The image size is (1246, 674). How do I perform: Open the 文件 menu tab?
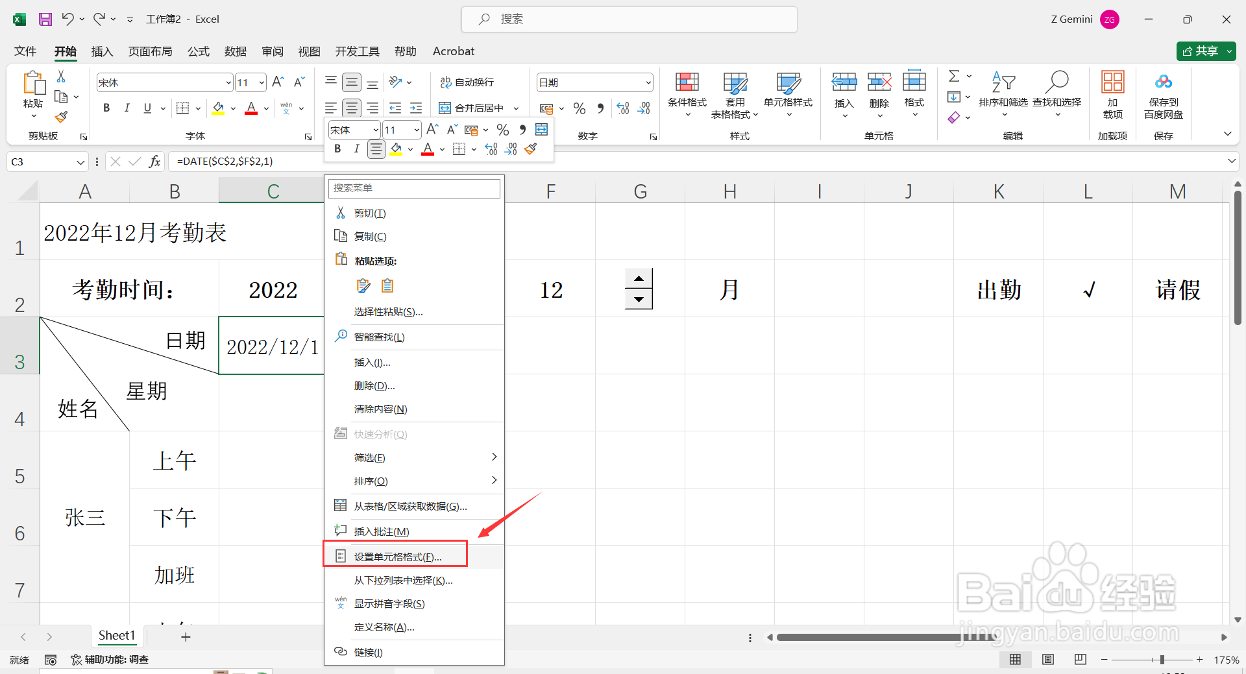tap(25, 51)
